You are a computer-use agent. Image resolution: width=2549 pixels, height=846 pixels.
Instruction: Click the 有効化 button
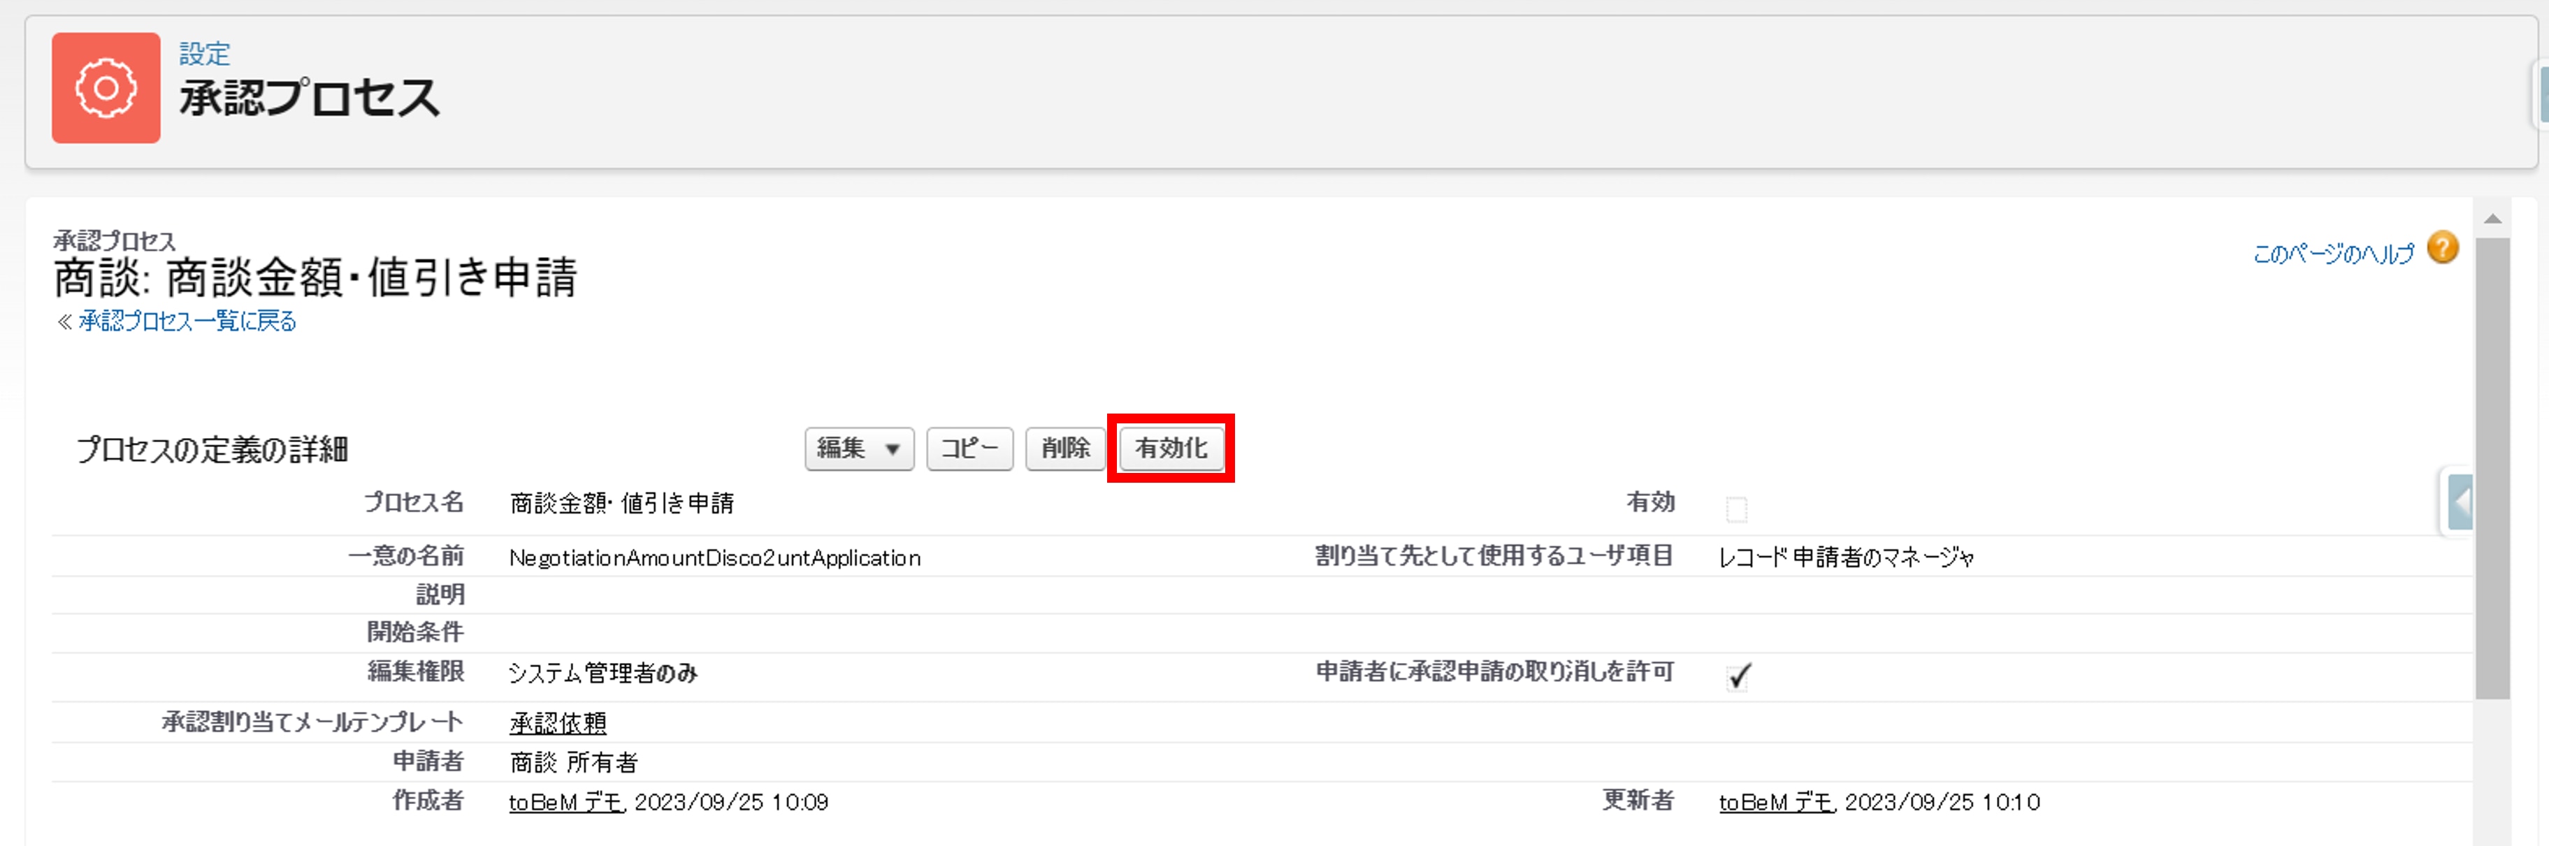click(1171, 449)
